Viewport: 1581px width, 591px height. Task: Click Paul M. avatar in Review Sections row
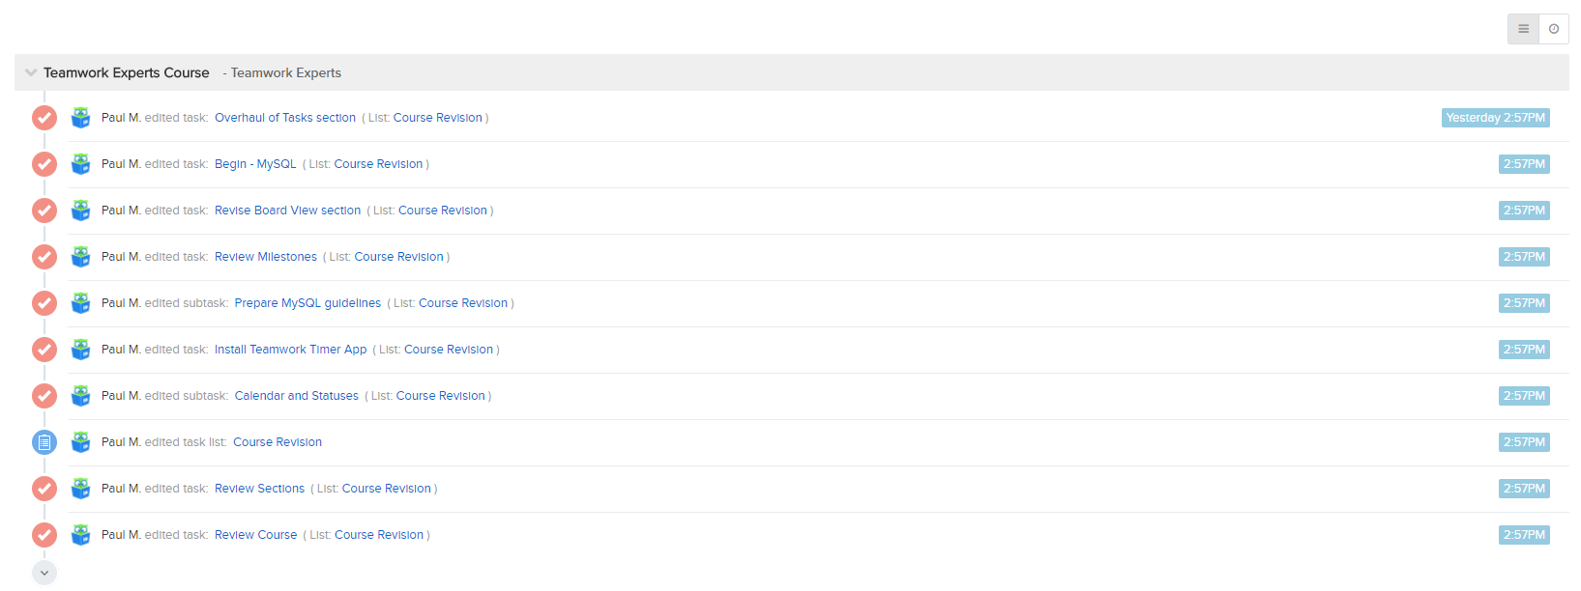pos(81,489)
